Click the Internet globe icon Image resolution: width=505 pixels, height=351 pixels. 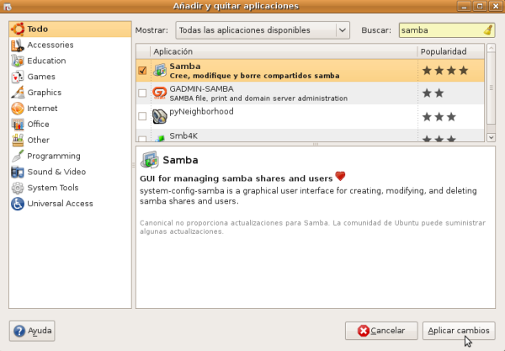pyautogui.click(x=17, y=109)
